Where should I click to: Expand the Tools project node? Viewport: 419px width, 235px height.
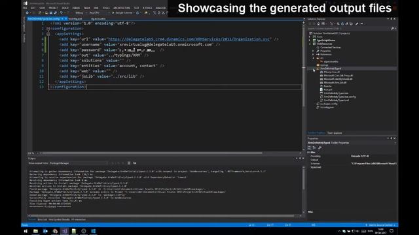(310, 37)
